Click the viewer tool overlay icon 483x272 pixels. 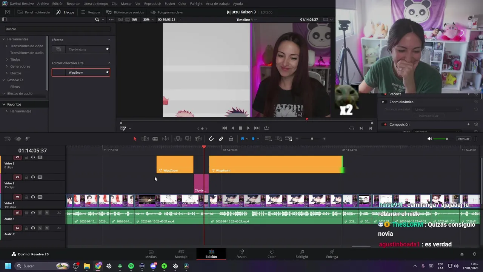[x=123, y=128]
